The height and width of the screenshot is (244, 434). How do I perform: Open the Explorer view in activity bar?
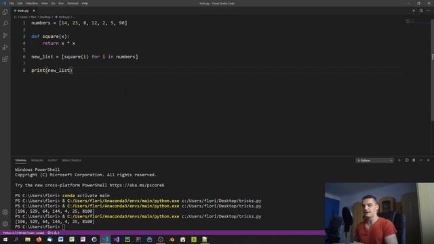(5, 12)
